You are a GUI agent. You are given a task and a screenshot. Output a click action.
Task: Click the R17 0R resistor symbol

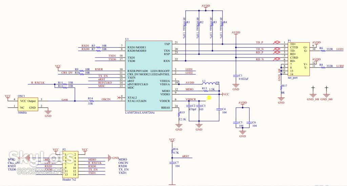[x=281, y=88]
